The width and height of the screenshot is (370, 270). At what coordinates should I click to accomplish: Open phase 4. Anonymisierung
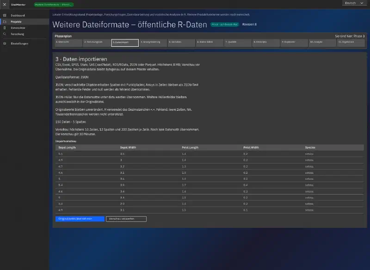(x=153, y=43)
